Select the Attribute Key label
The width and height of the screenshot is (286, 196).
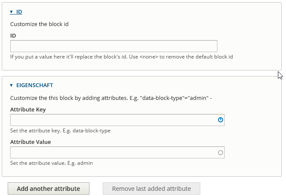(x=28, y=109)
